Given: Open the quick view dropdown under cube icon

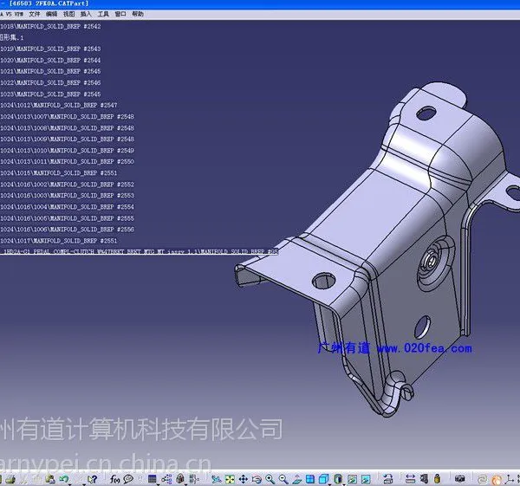Looking at the screenshot, I should [330, 484].
